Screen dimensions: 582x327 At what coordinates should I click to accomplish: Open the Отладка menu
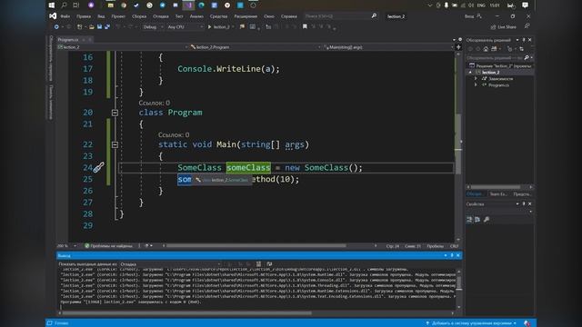(x=161, y=16)
